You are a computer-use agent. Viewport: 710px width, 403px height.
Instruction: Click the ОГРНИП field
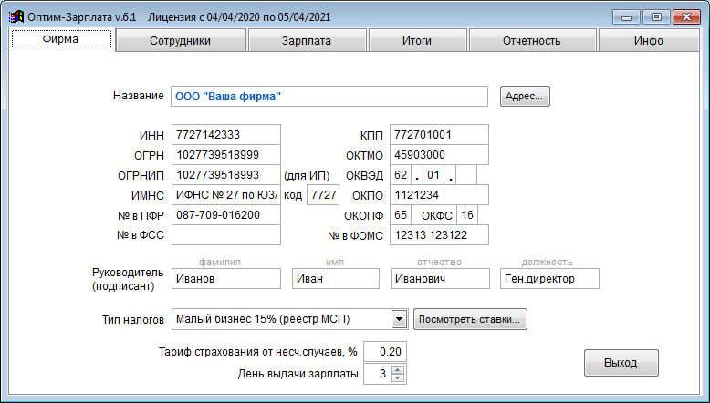pyautogui.click(x=226, y=175)
